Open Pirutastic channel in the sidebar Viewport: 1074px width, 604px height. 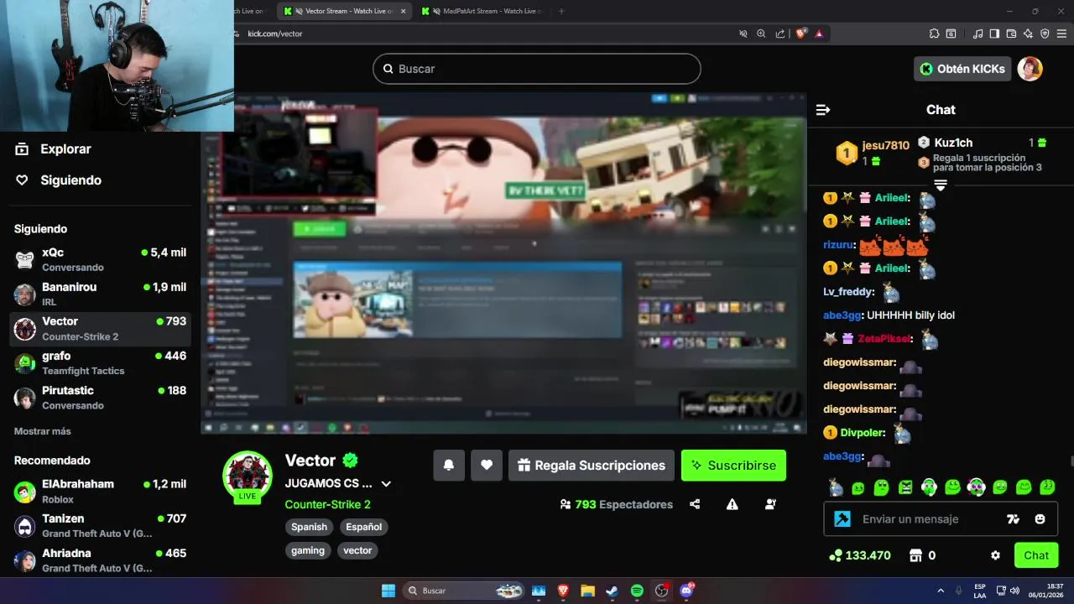pyautogui.click(x=100, y=397)
